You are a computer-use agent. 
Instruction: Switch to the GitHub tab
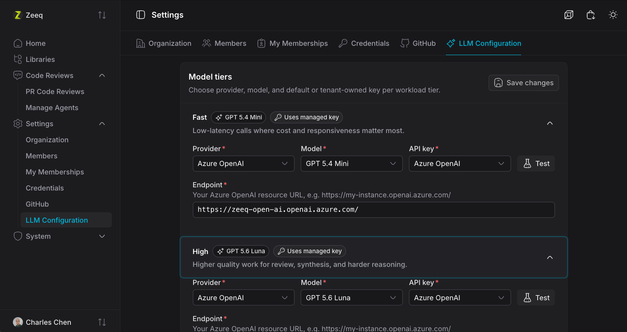click(x=418, y=43)
